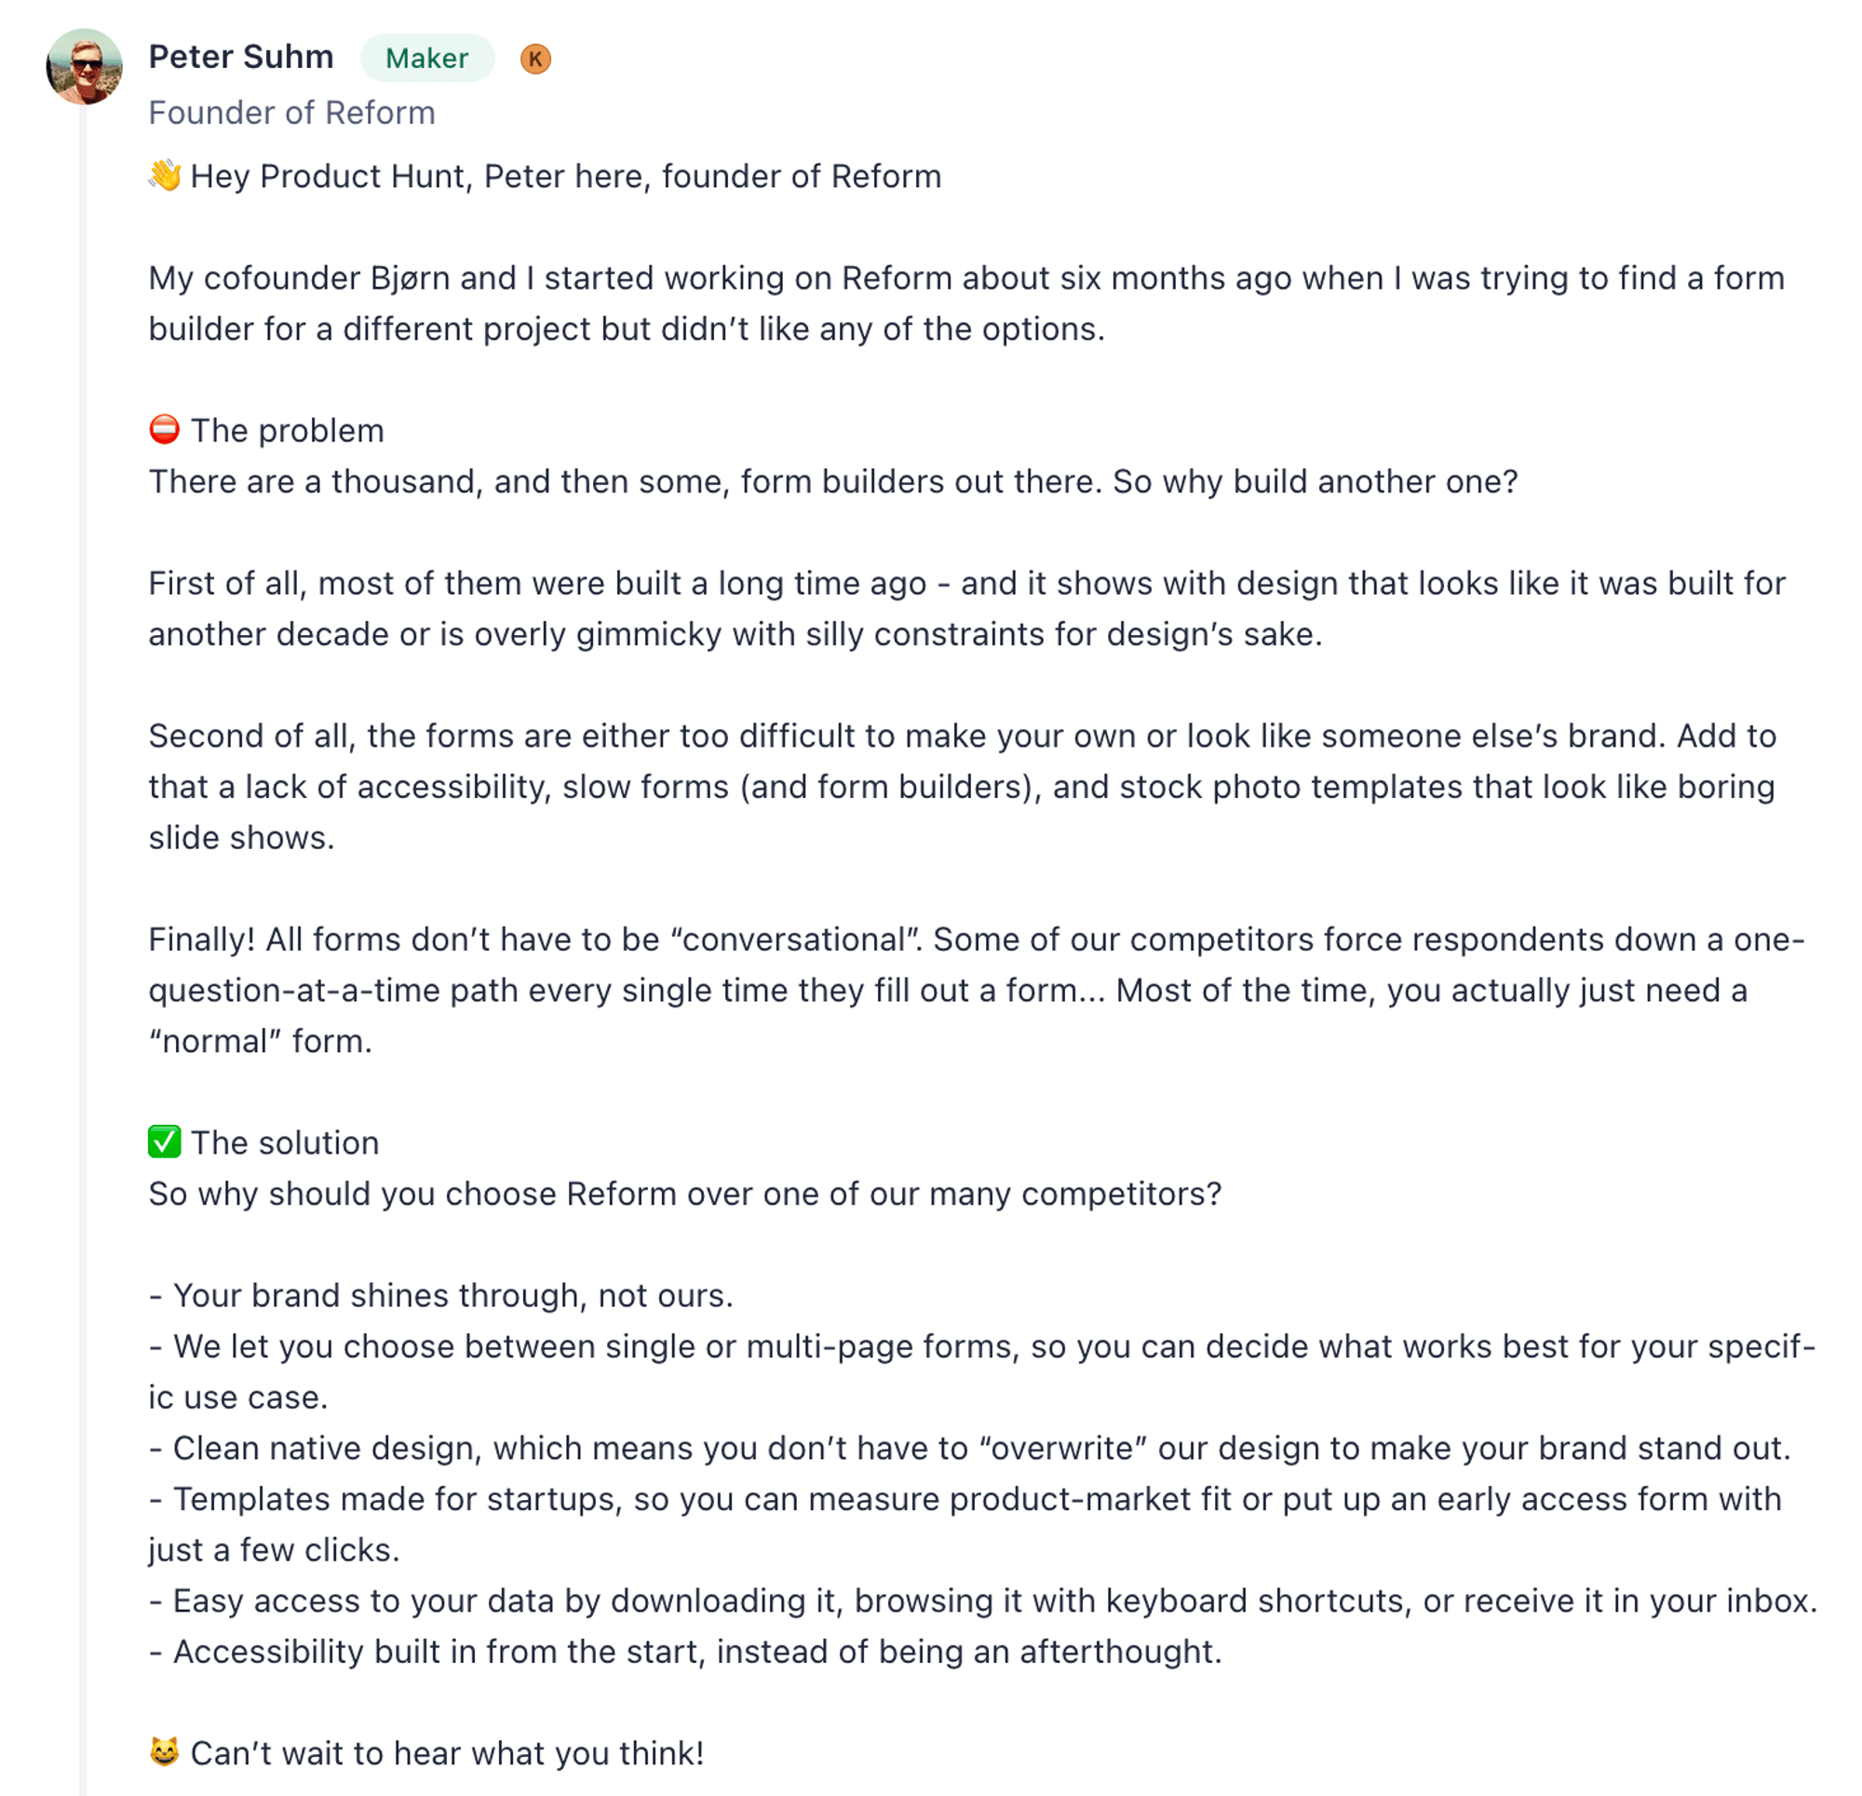
Task: Click the smiling cat emoji
Action: (165, 1751)
